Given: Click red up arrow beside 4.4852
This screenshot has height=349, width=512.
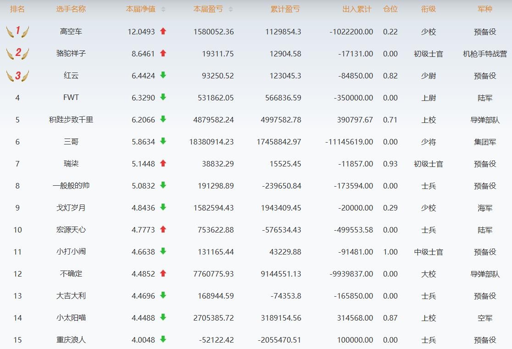Looking at the screenshot, I should (x=163, y=273).
